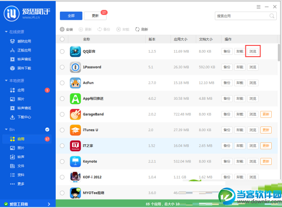Click the 刷新 refresh toolbar icon
The image size is (282, 208).
click(x=137, y=30)
